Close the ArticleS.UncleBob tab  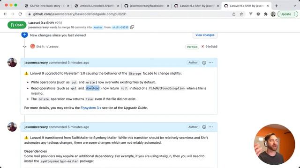(x=118, y=6)
